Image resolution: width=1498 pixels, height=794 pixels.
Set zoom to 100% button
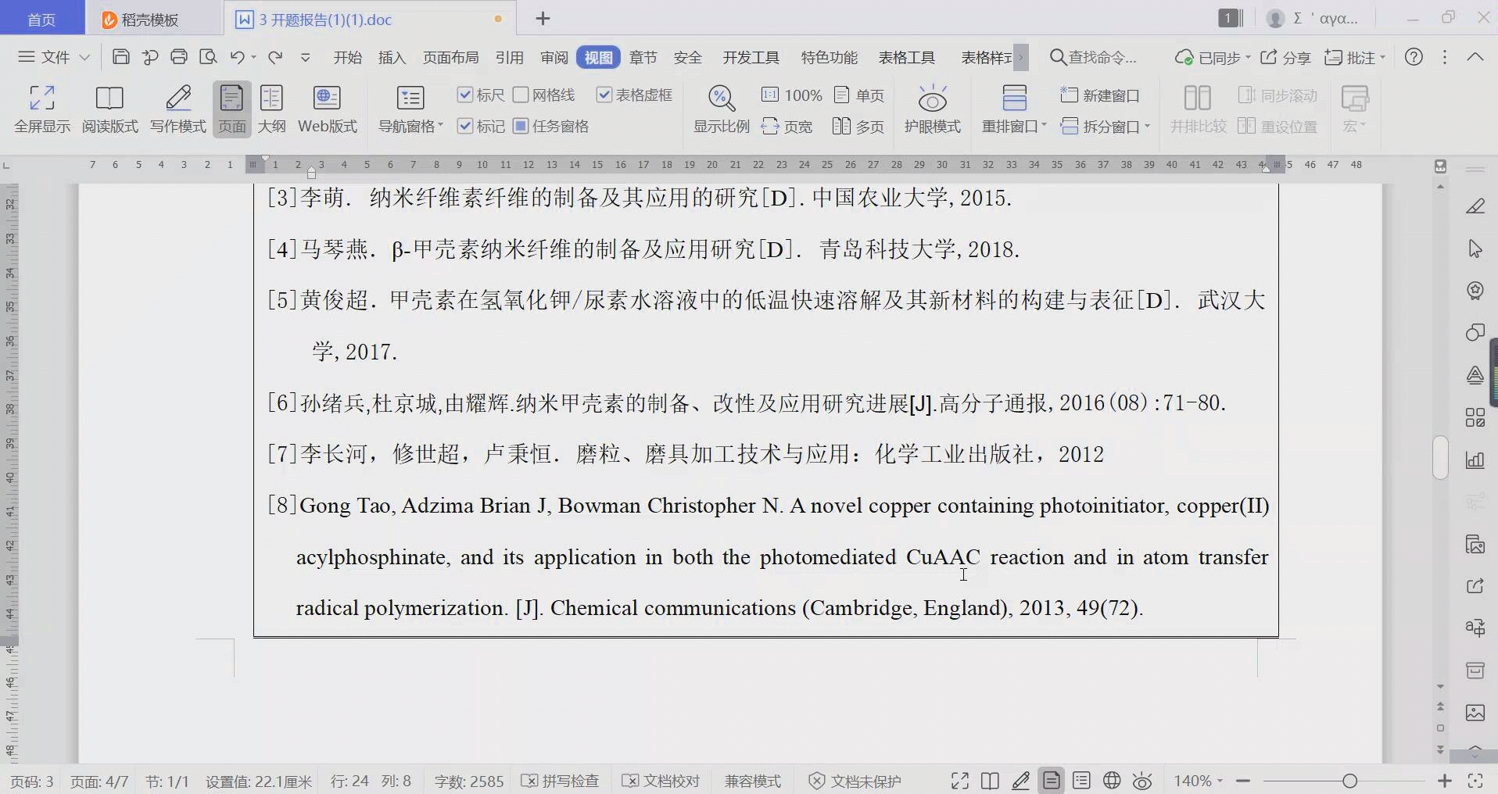point(792,95)
